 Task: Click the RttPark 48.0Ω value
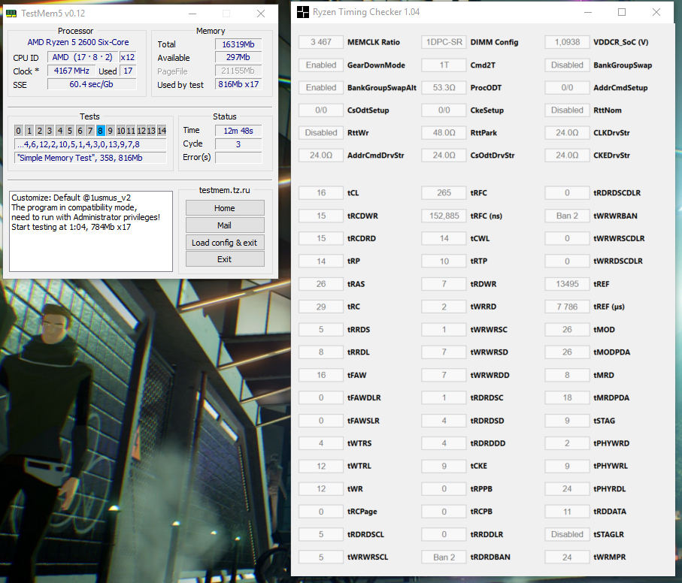click(x=444, y=133)
